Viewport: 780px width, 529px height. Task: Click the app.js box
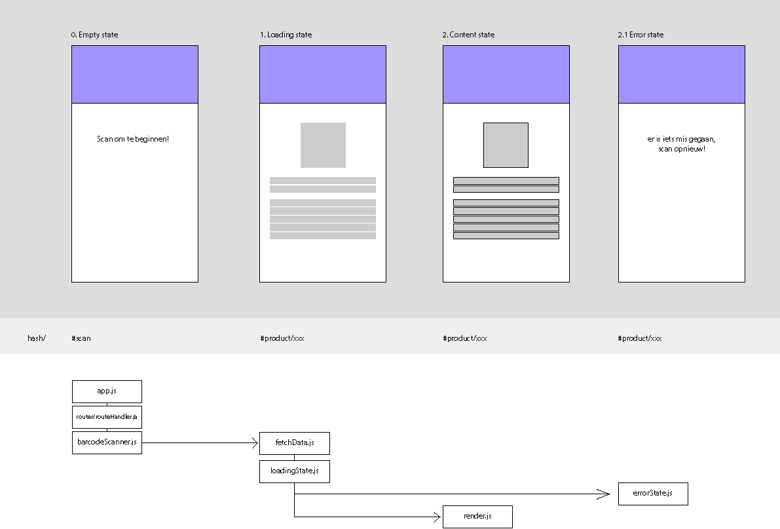(107, 391)
